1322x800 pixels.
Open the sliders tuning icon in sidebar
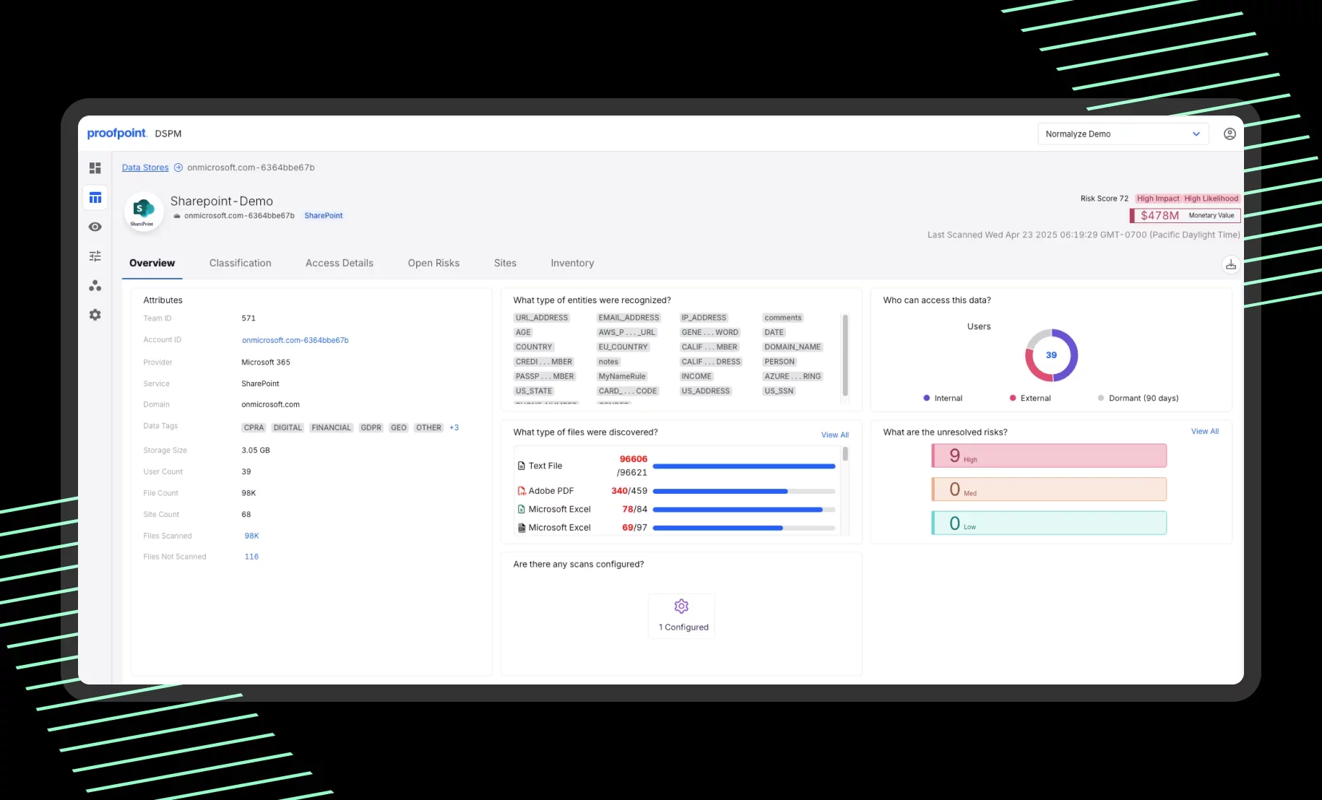[95, 256]
